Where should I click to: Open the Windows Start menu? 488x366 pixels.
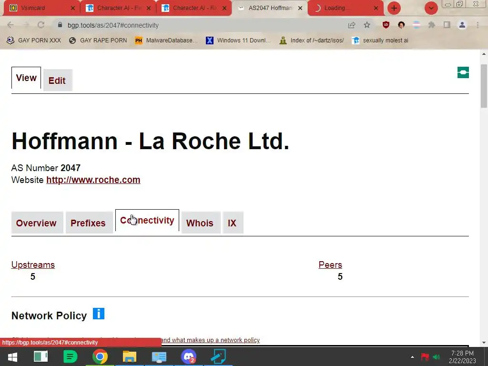(x=12, y=356)
